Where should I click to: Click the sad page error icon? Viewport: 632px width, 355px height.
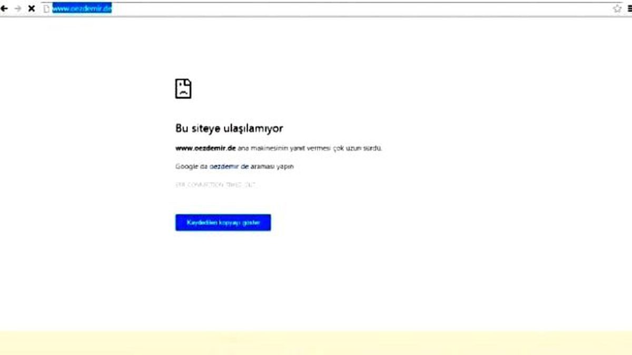pos(183,89)
